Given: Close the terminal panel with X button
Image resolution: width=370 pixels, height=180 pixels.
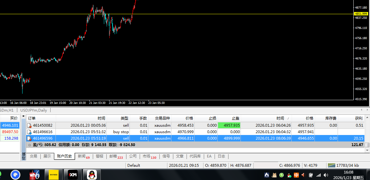Looking at the screenshot, I should [x=23, y=116].
